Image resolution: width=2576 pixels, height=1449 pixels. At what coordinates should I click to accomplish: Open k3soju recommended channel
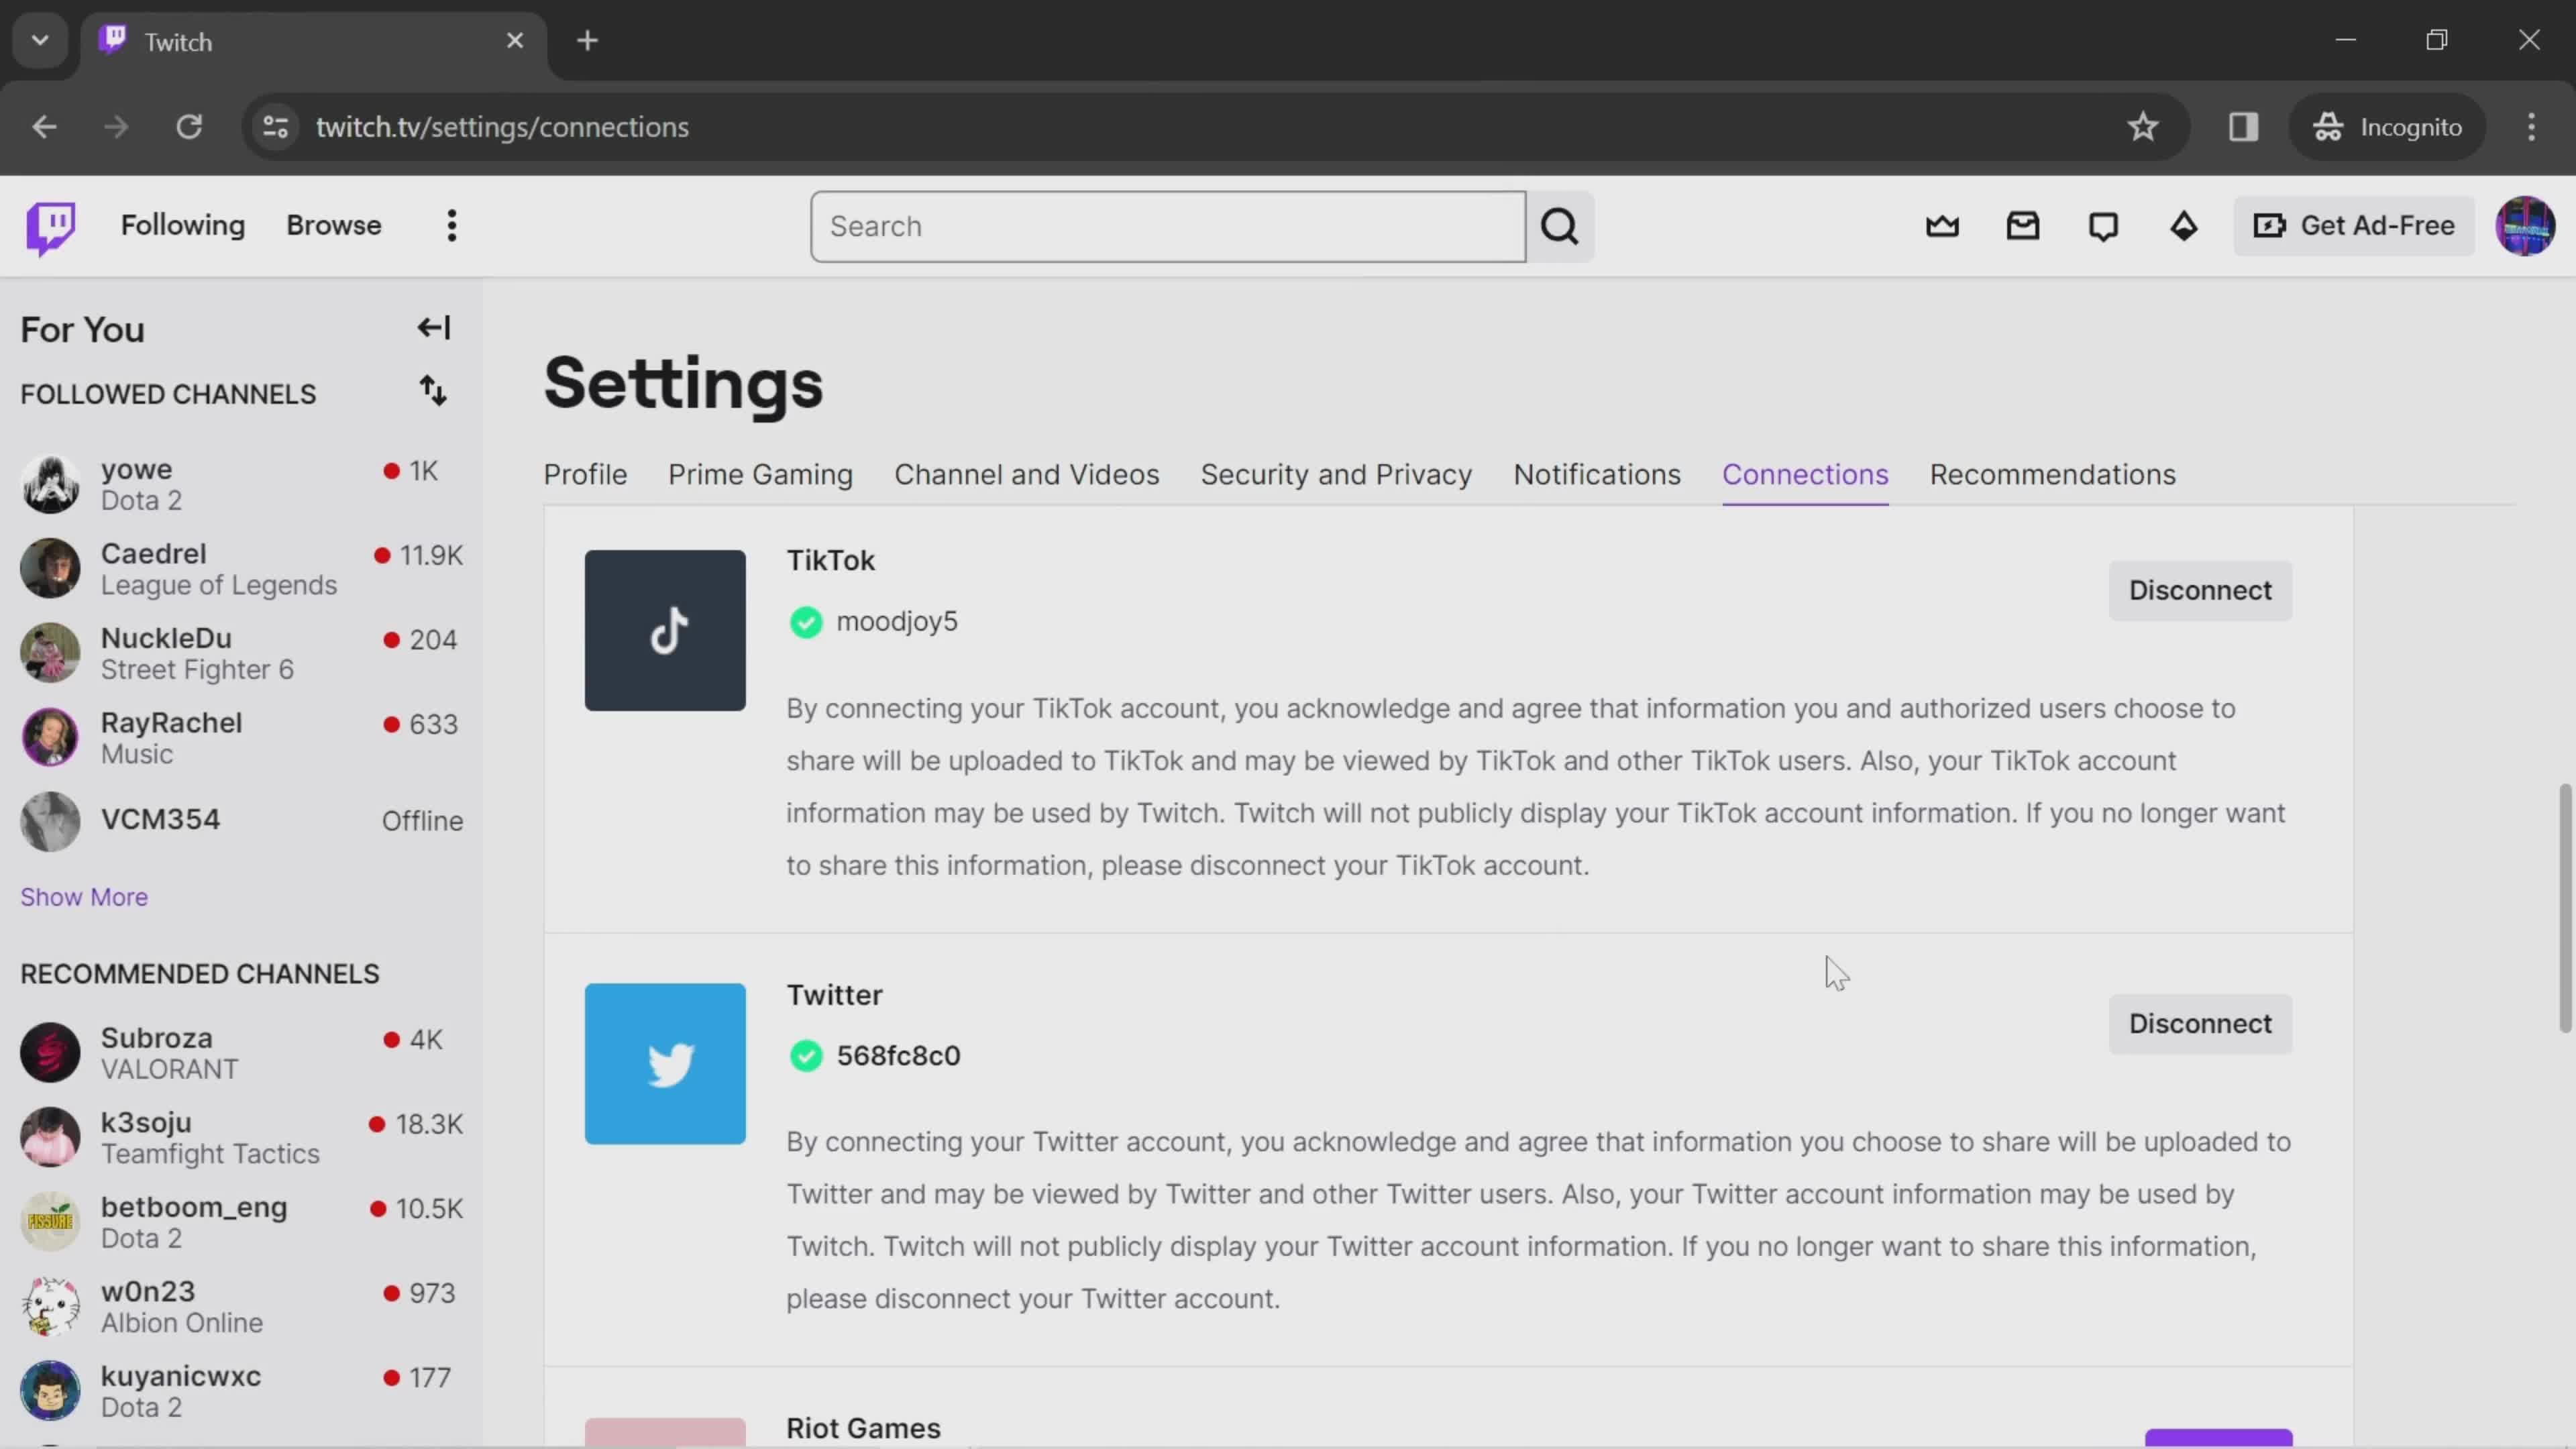(x=241, y=1138)
